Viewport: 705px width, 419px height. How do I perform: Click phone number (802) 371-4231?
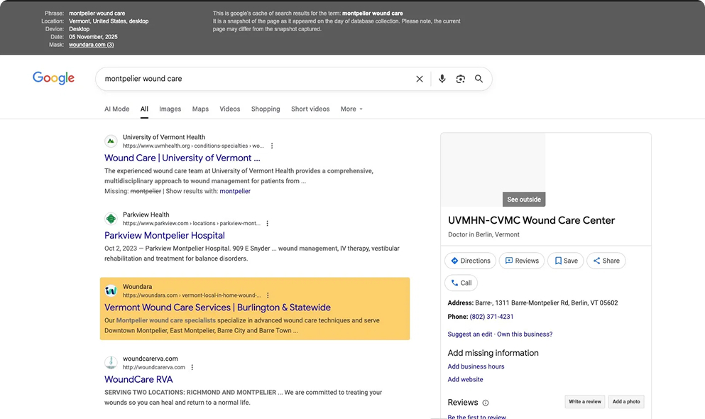tap(491, 317)
